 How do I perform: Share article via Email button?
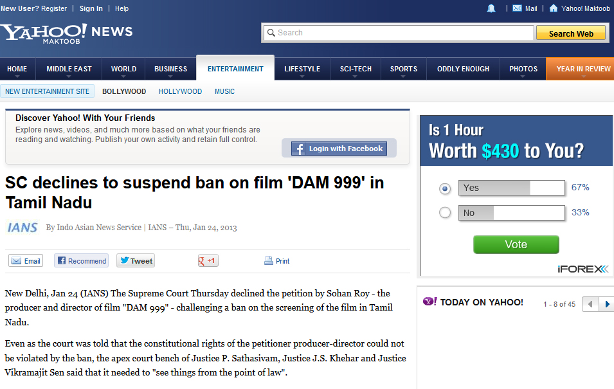(26, 261)
